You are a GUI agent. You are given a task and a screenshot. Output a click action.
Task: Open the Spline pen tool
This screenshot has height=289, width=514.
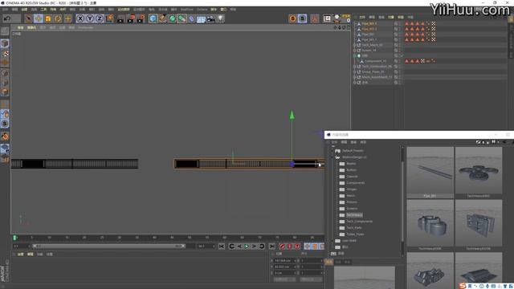(x=162, y=18)
